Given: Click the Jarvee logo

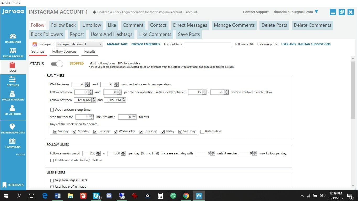Looking at the screenshot, I should [13, 12].
